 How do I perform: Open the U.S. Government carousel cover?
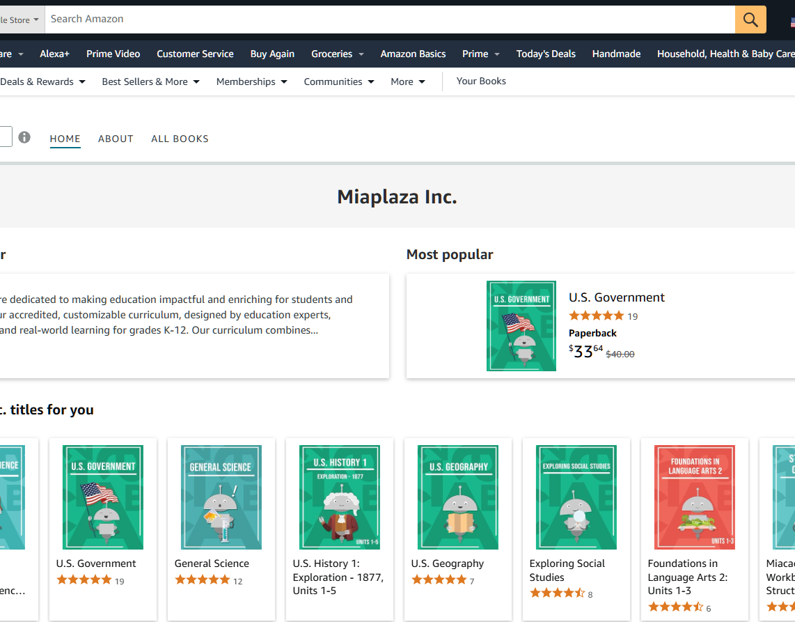(x=103, y=497)
